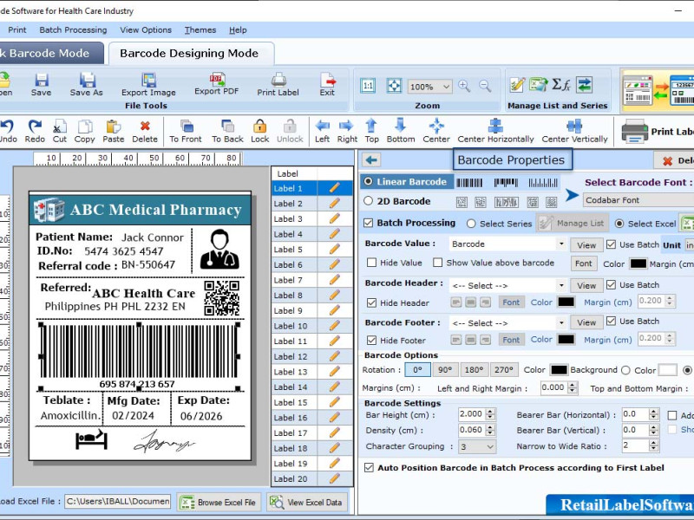Viewport: 694px width, 520px height.
Task: Select the 2D Barcode radio option
Action: click(x=368, y=201)
